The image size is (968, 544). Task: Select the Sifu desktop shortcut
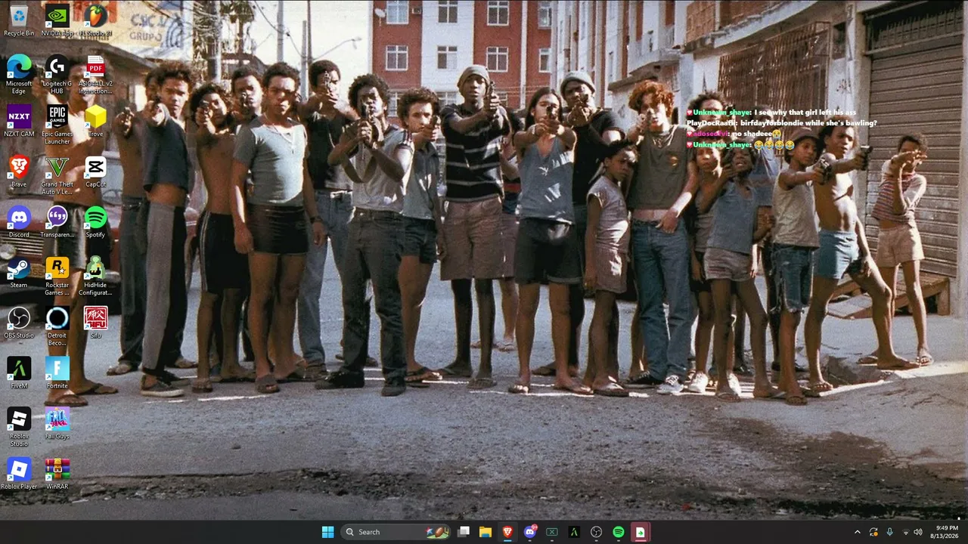pos(95,323)
